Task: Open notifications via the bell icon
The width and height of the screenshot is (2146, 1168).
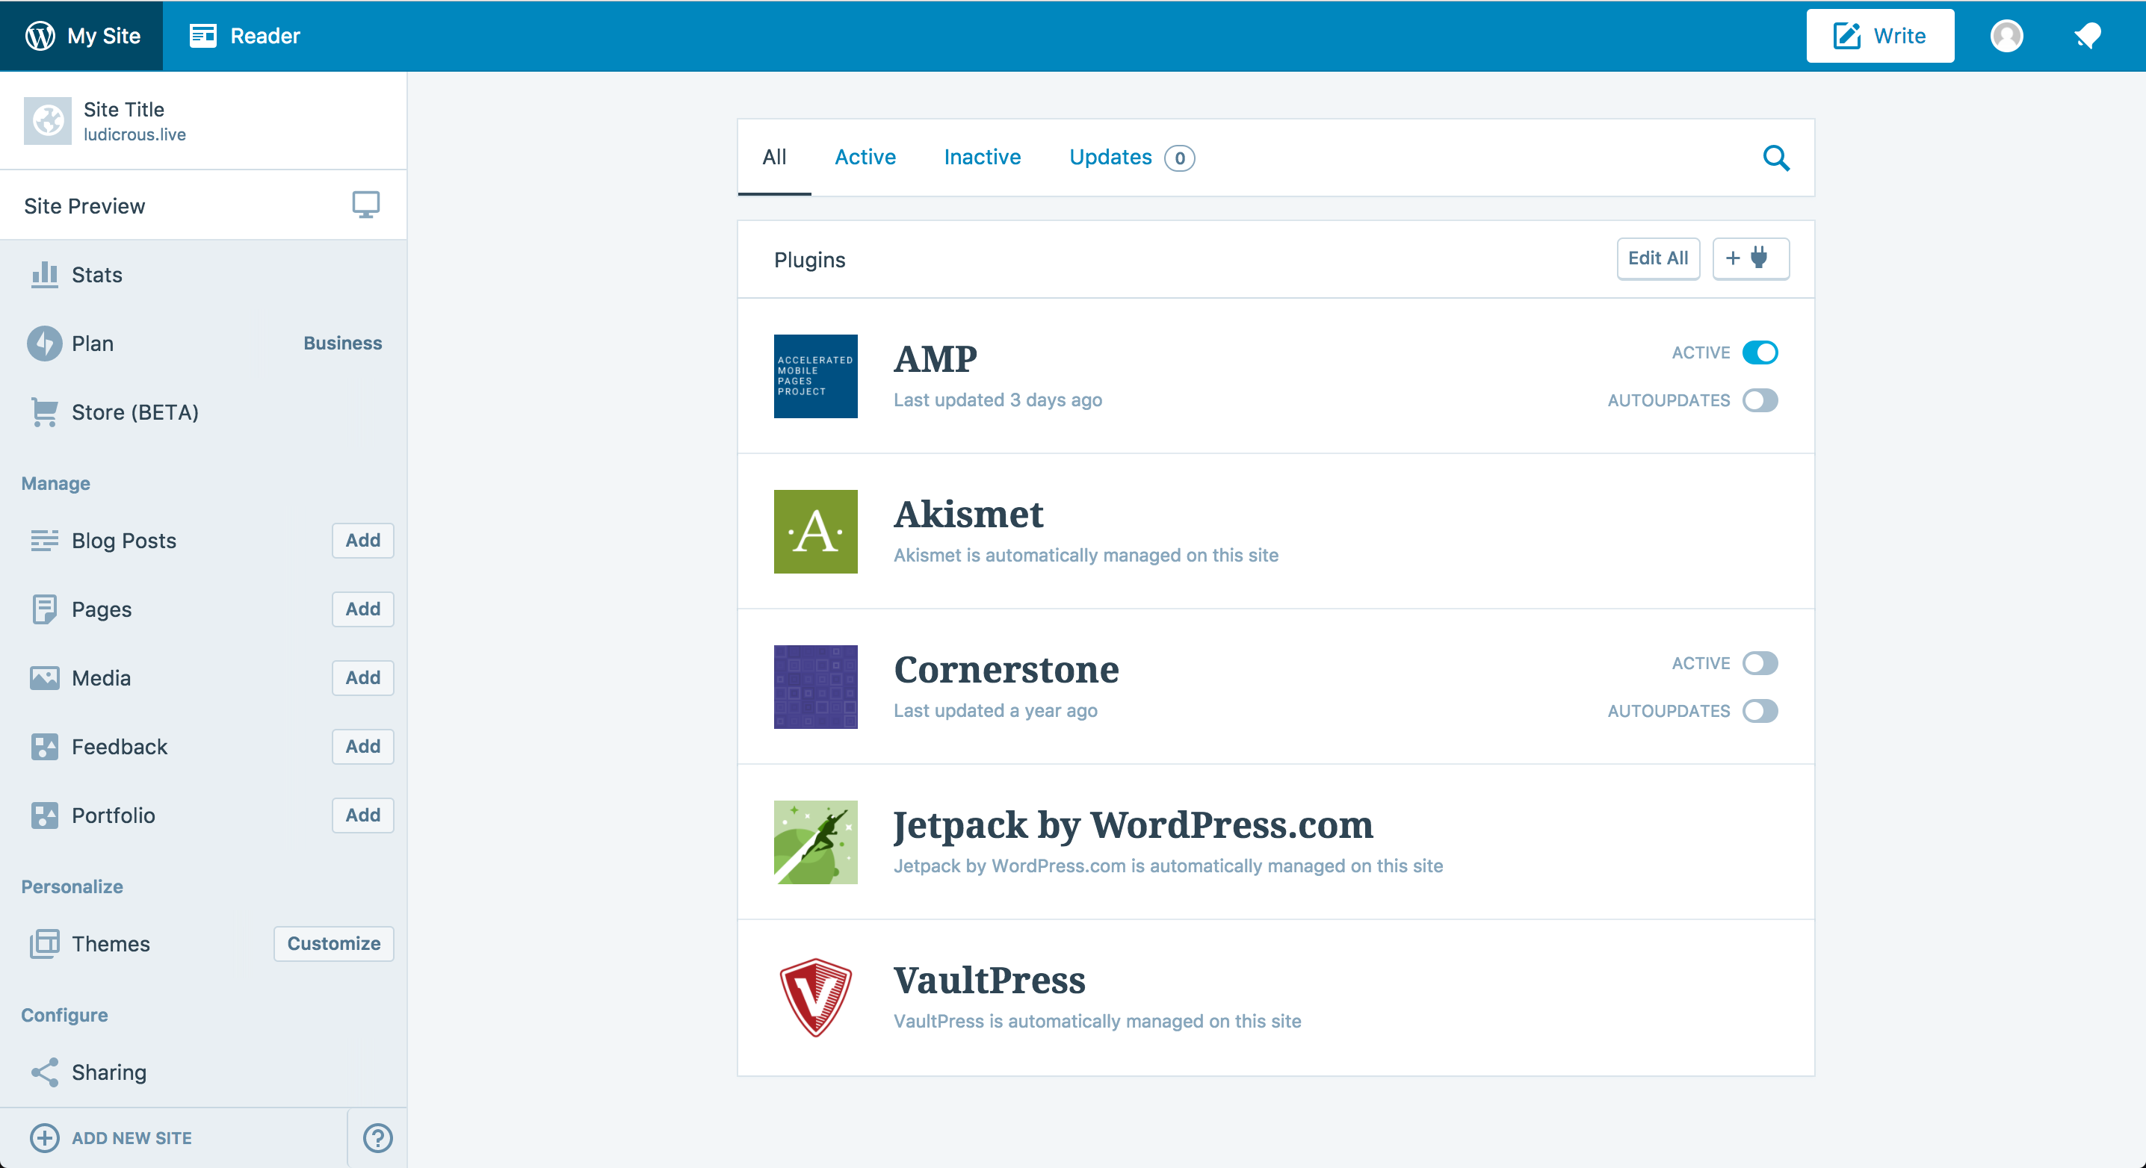Action: click(2088, 36)
